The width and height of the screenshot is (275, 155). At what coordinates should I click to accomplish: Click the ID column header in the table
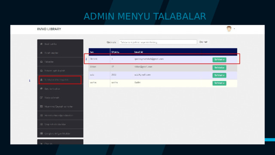tap(116, 52)
